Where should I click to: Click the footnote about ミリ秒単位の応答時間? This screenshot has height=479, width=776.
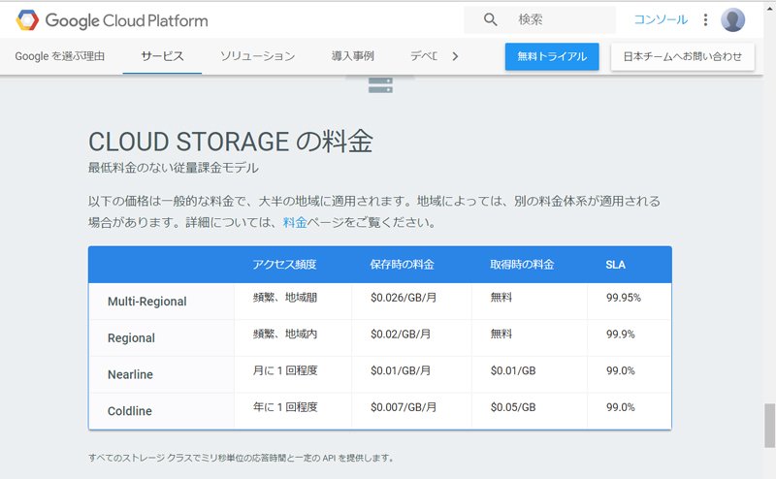click(241, 459)
